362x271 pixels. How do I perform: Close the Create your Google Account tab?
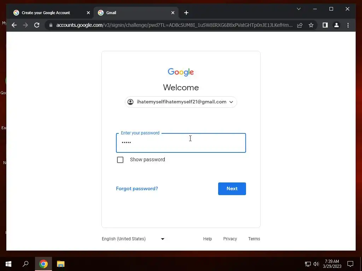88,13
